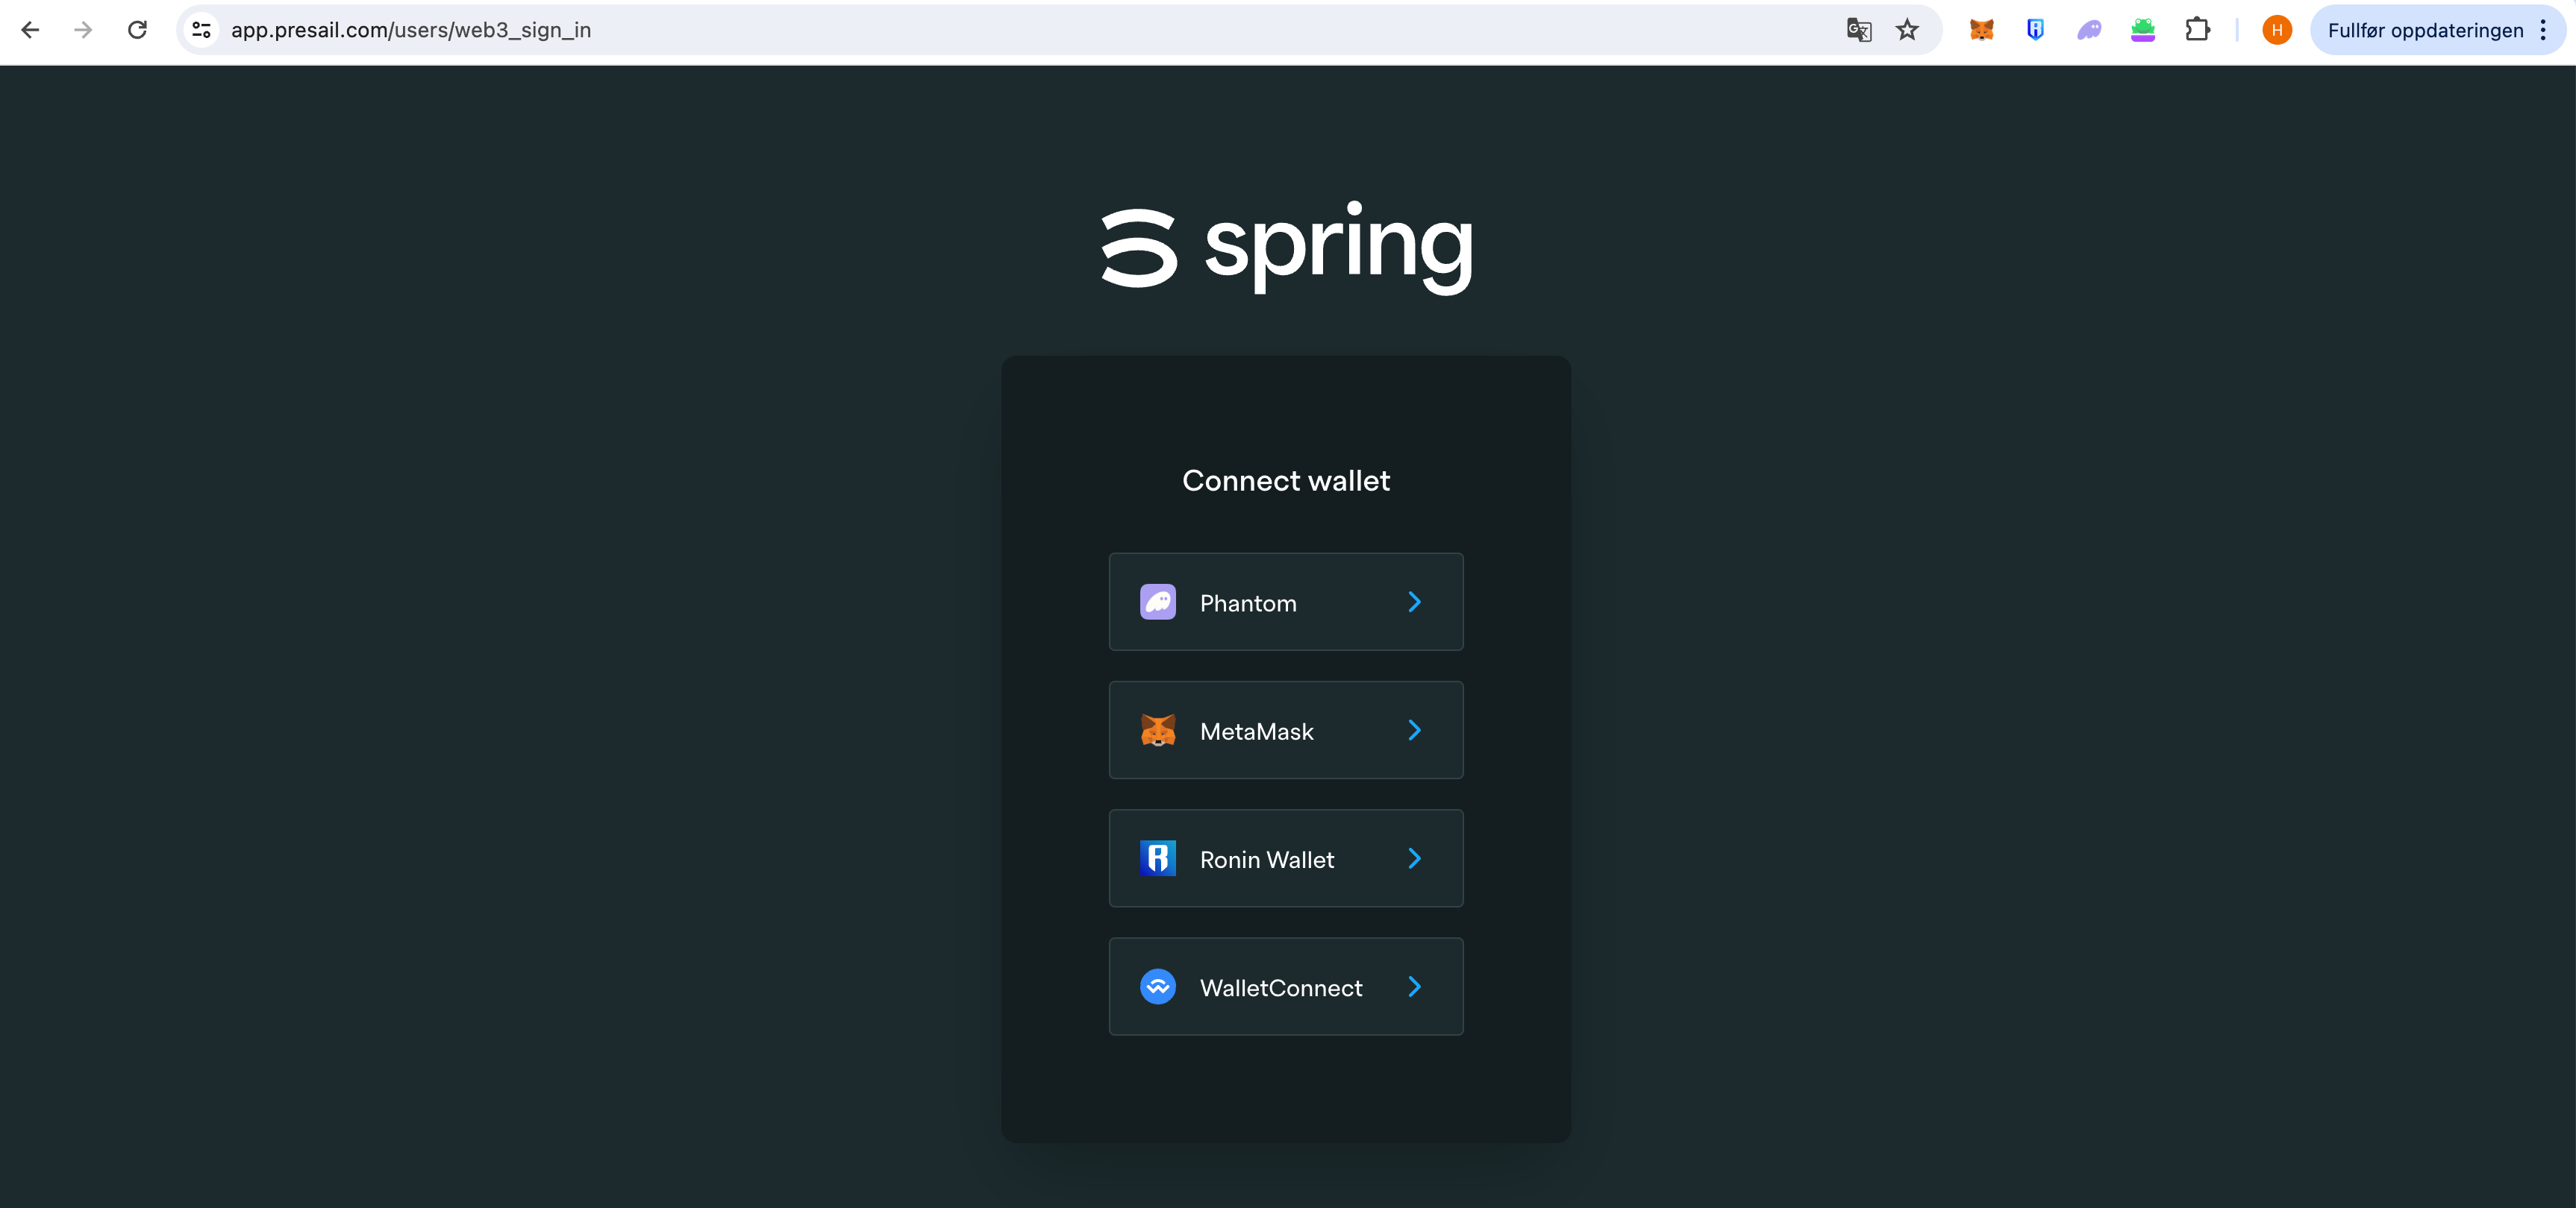The height and width of the screenshot is (1208, 2576).
Task: Connect with Phantom wallet
Action: tap(1286, 602)
